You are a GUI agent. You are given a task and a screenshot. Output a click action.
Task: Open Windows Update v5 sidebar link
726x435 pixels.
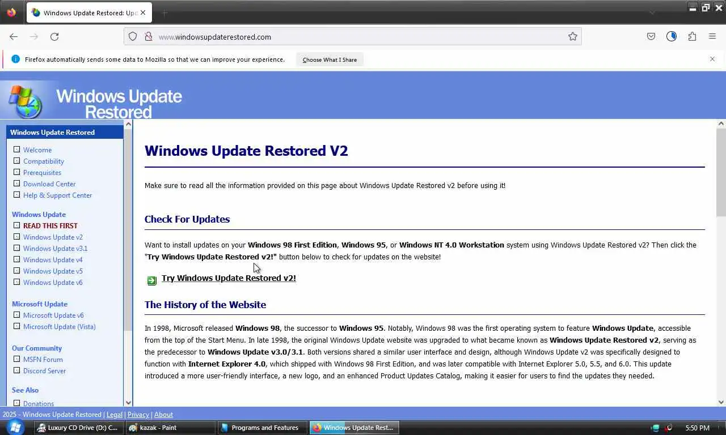point(53,271)
